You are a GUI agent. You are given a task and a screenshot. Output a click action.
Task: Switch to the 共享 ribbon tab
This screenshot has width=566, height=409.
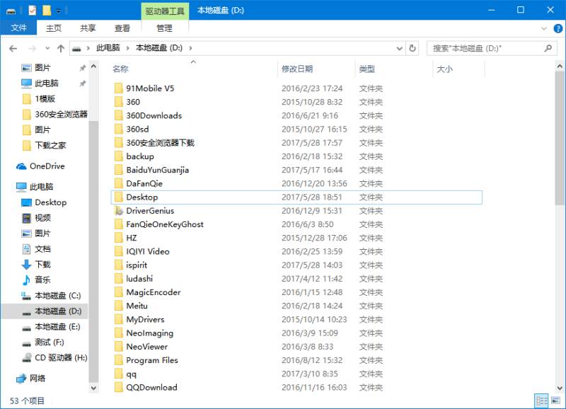tap(88, 28)
